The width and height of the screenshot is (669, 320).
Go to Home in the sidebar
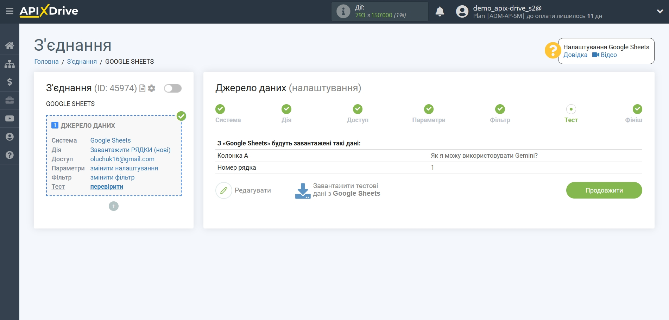pyautogui.click(x=10, y=45)
